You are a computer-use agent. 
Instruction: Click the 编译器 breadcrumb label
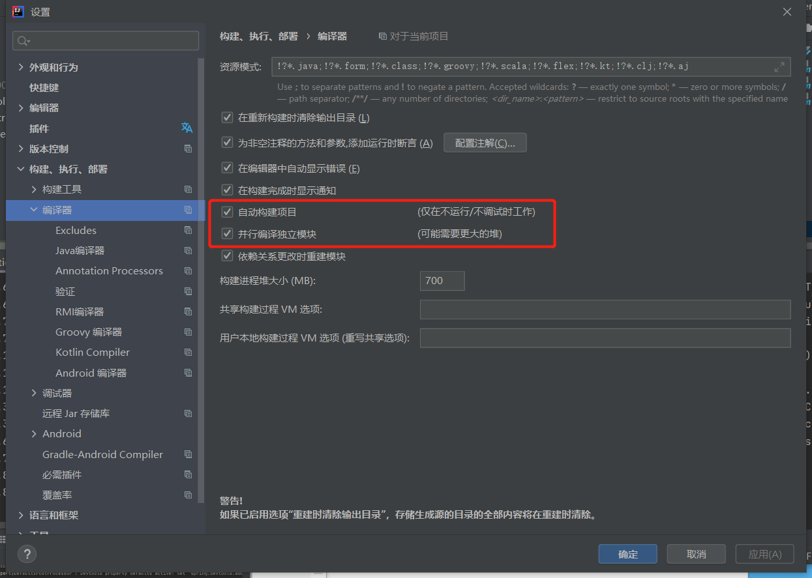tap(332, 36)
